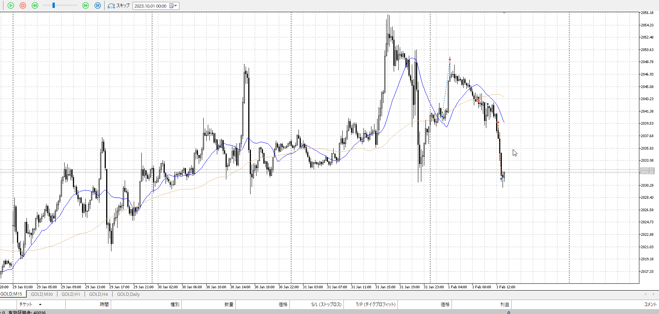The image size is (659, 314).
Task: Switch to the GOLD,H1 chart tab
Action: pyautogui.click(x=71, y=294)
